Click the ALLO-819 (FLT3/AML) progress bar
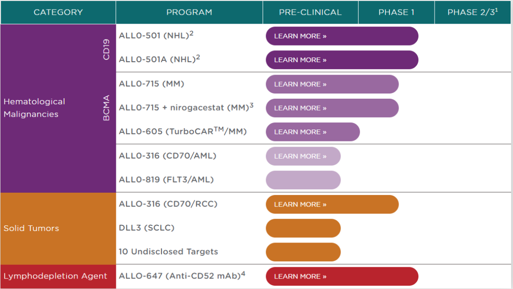Viewport: 513px width, 289px height. [x=303, y=180]
